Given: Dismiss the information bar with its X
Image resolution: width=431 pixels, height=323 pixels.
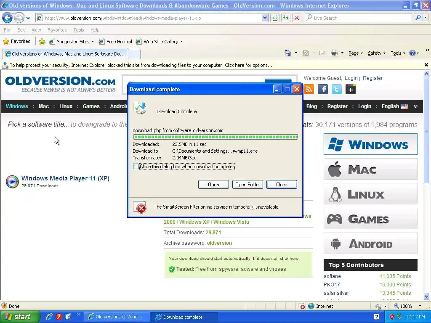Looking at the screenshot, I should pos(426,65).
